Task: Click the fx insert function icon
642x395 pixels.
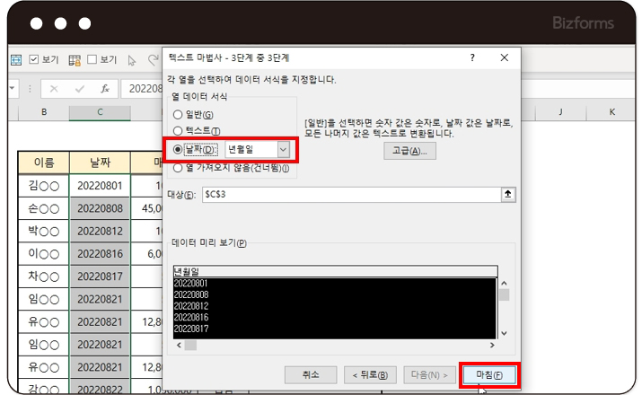Action: click(105, 89)
